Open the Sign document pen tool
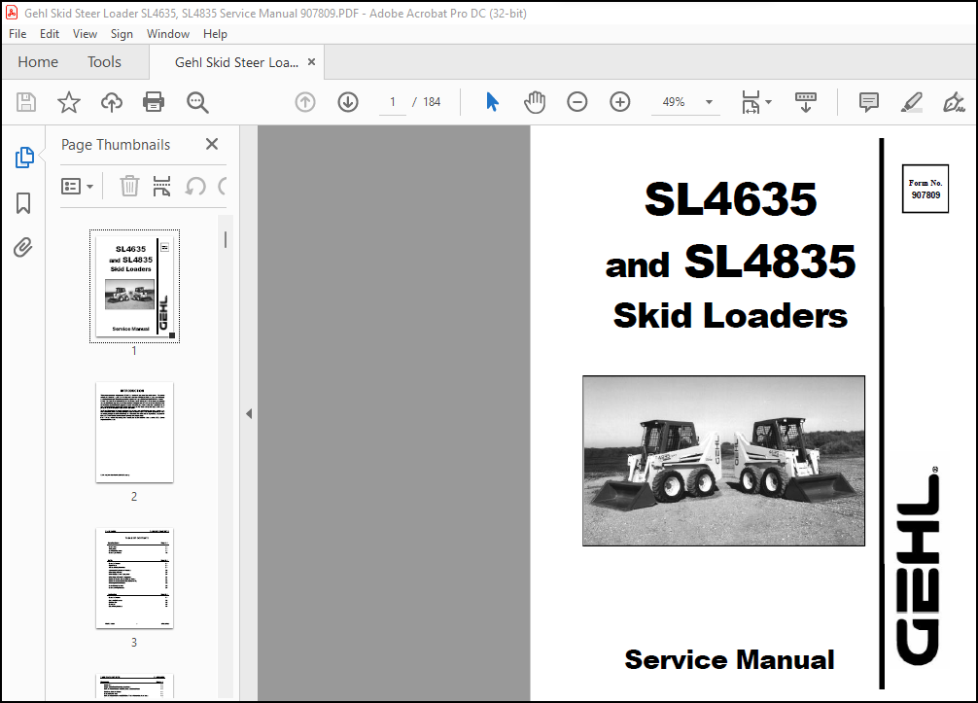 tap(954, 102)
